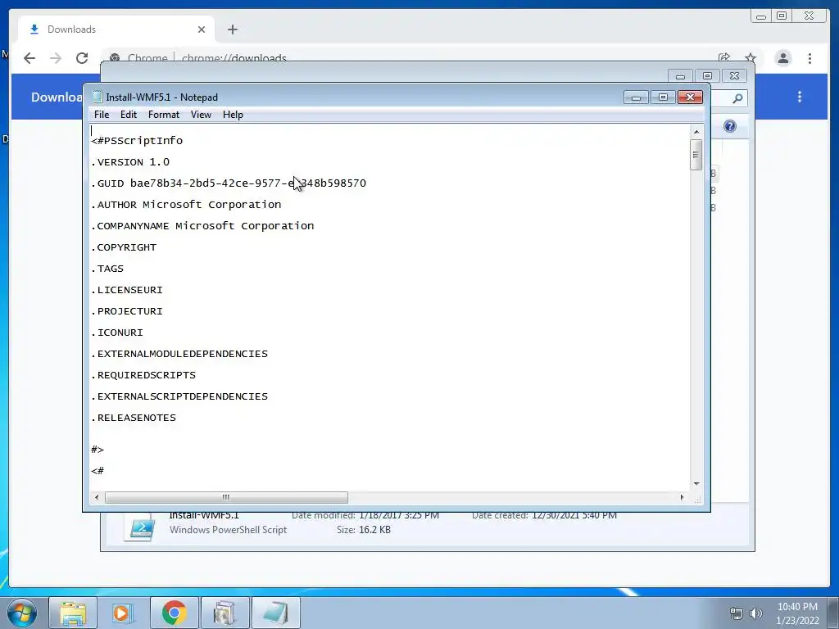Go forward in Chrome

[56, 58]
